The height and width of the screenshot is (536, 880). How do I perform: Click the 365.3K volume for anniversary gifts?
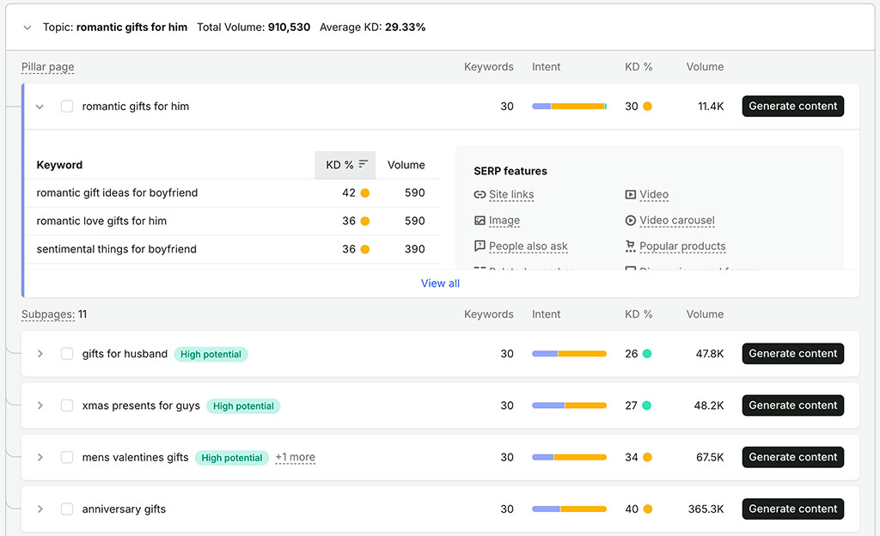706,509
